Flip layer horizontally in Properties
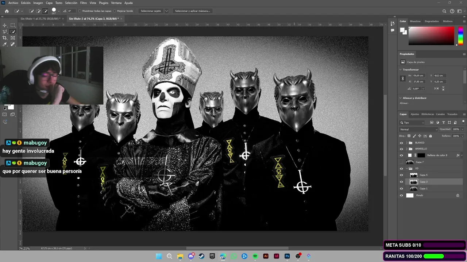The image size is (467, 262). [x=436, y=88]
